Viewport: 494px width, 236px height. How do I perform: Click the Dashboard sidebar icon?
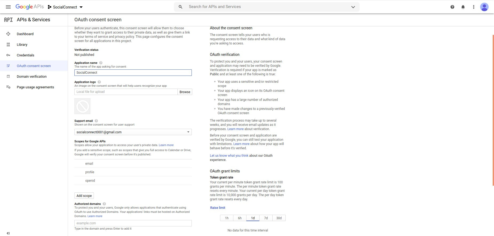(8, 34)
